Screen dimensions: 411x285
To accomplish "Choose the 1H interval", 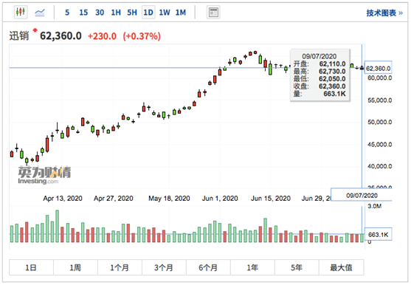I will coord(116,13).
